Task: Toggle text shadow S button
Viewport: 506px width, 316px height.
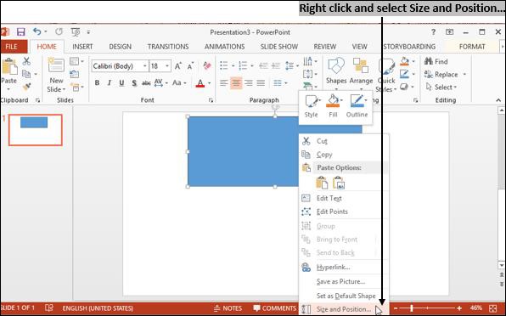Action: click(x=134, y=83)
